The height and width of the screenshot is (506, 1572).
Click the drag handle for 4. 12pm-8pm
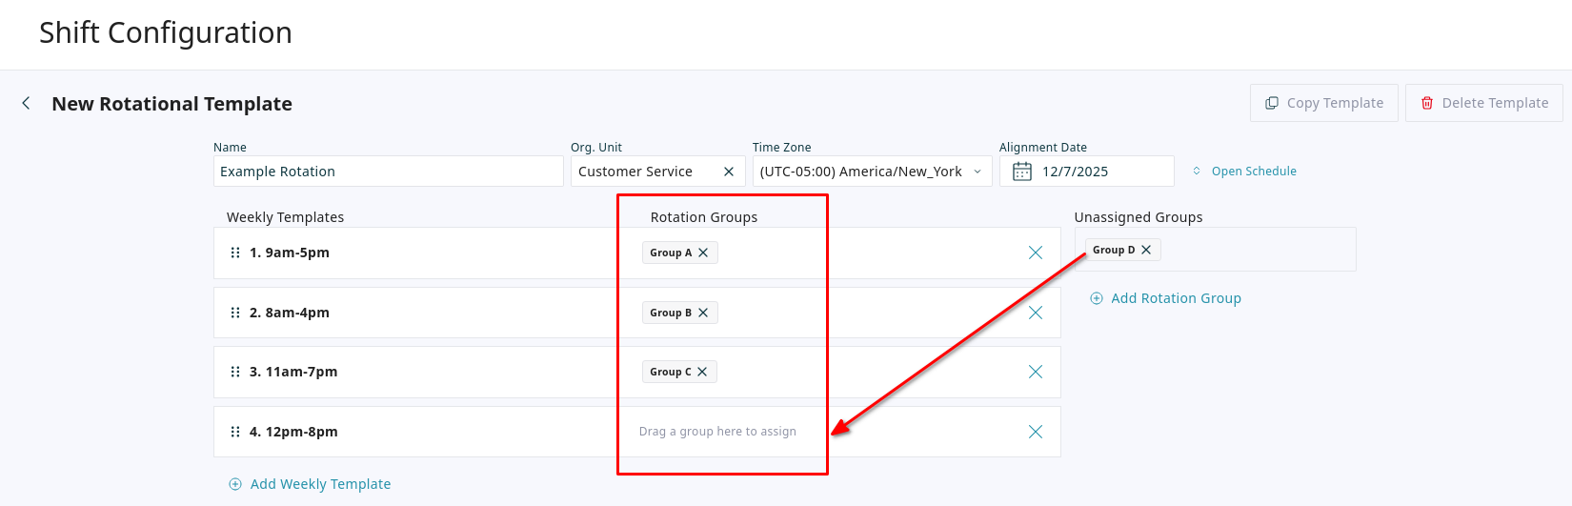[x=235, y=432]
